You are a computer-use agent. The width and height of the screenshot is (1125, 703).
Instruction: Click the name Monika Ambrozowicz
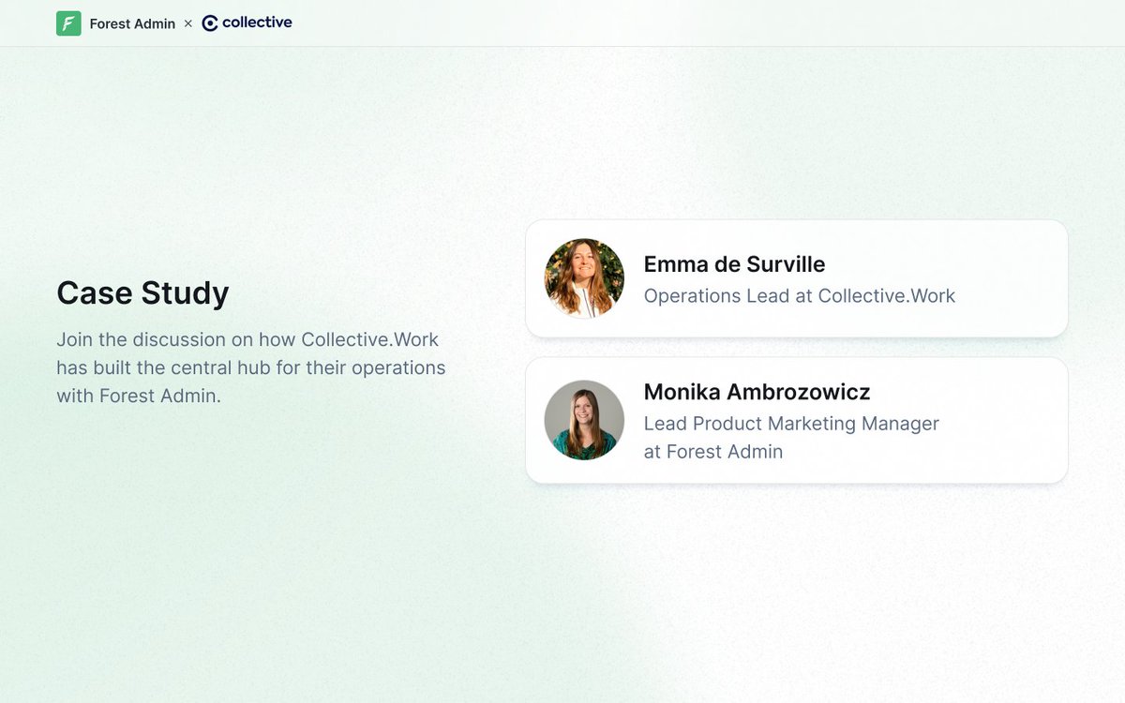click(757, 392)
